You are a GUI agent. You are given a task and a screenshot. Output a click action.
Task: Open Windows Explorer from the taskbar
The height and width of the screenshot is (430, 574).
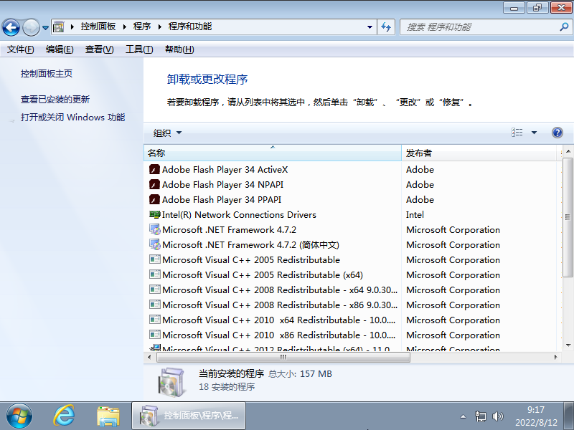[x=108, y=416]
